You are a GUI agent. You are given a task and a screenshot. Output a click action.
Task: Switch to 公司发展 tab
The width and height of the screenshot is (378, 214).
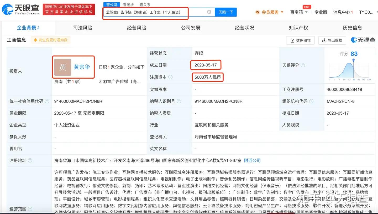[x=191, y=28]
